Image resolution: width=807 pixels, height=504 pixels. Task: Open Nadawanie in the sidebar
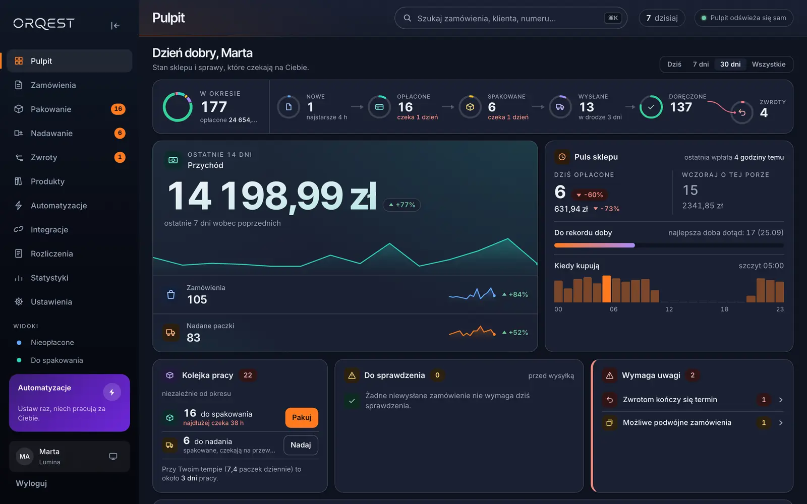pos(70,134)
